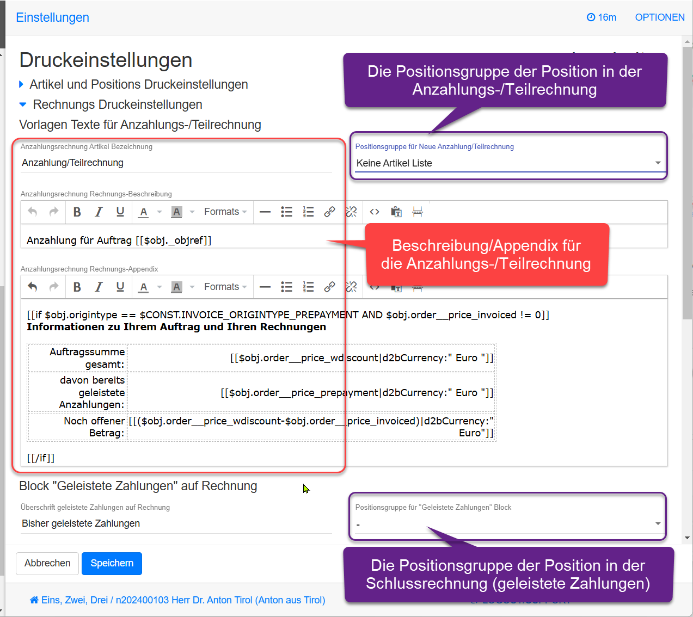
Task: Click the scrollbar down arrow at bottom
Action: 687,538
